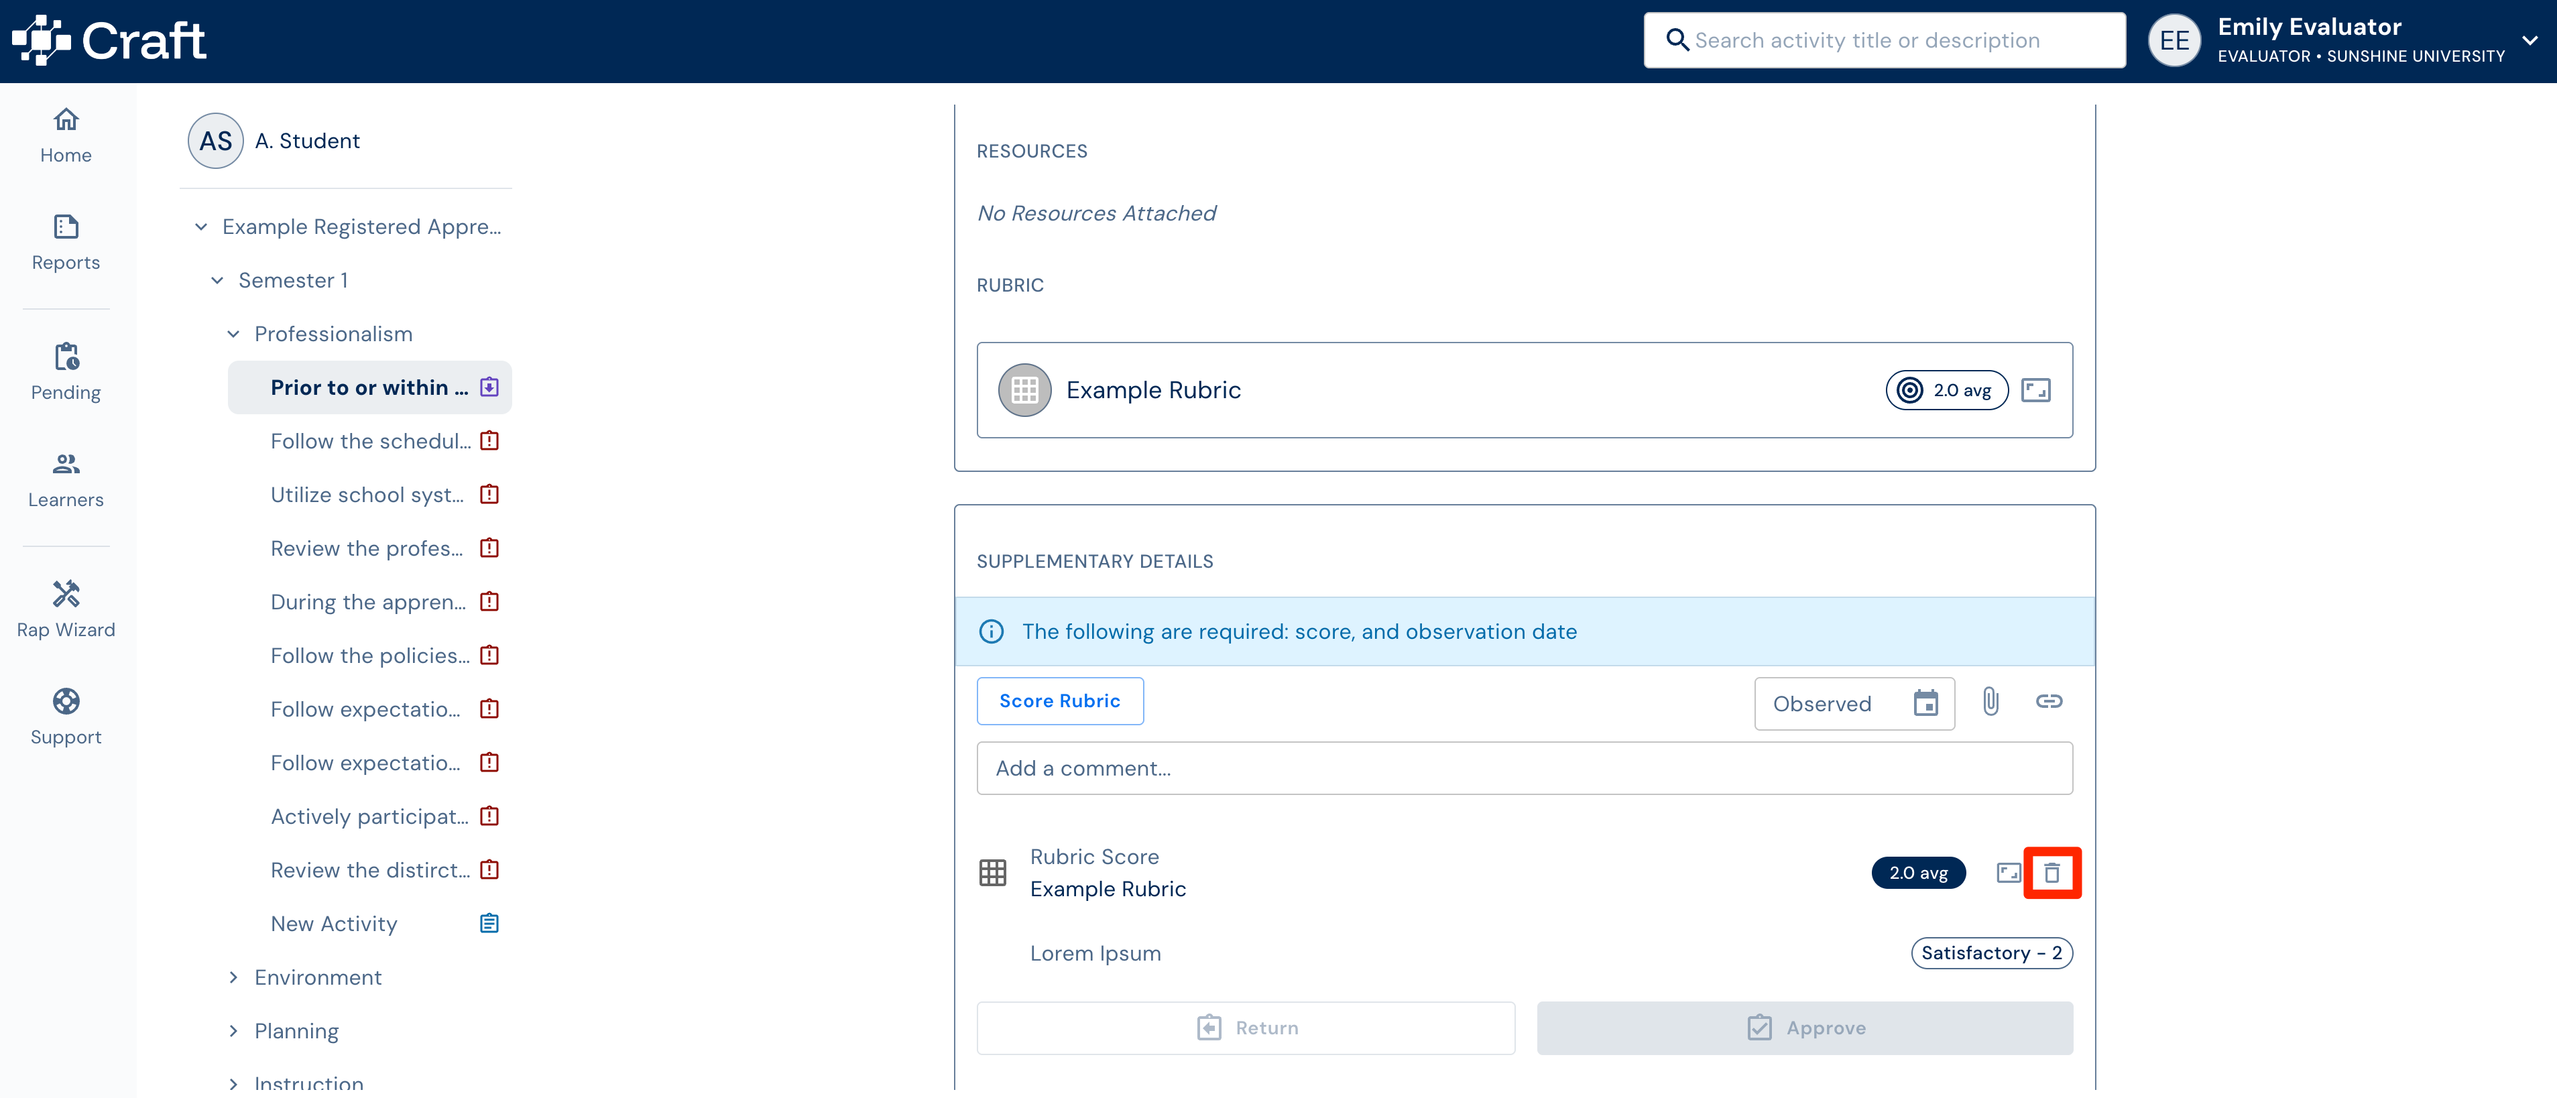Screen dimensions: 2557x1098
Task: Click the Return button
Action: [1246, 1028]
